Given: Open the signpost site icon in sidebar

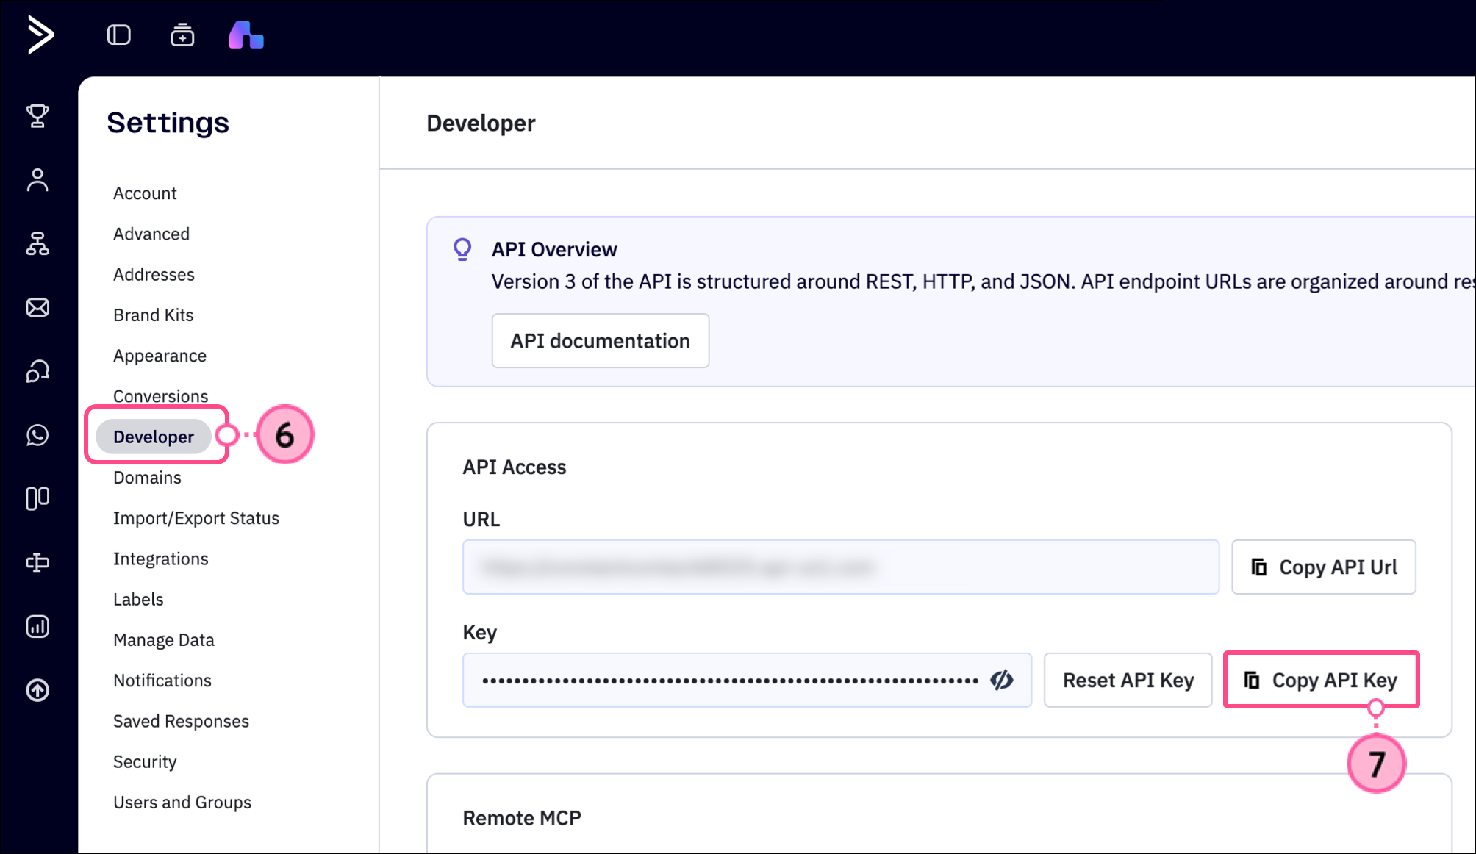Looking at the screenshot, I should [x=37, y=562].
